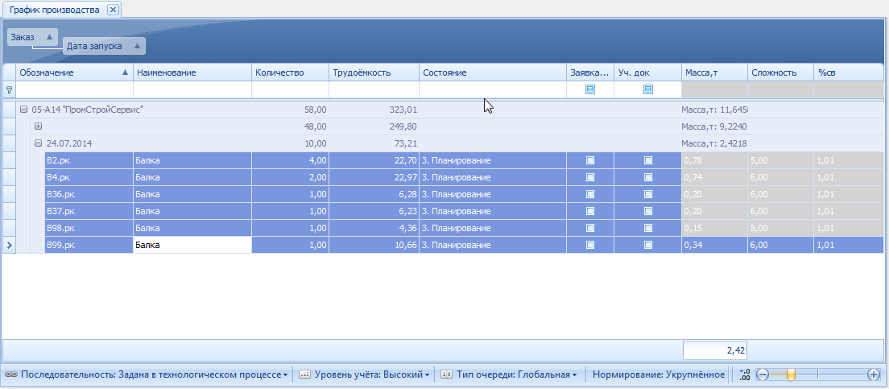Screen dimensions: 889x389
Task: Focus the Состояние filter field
Action: [x=493, y=89]
